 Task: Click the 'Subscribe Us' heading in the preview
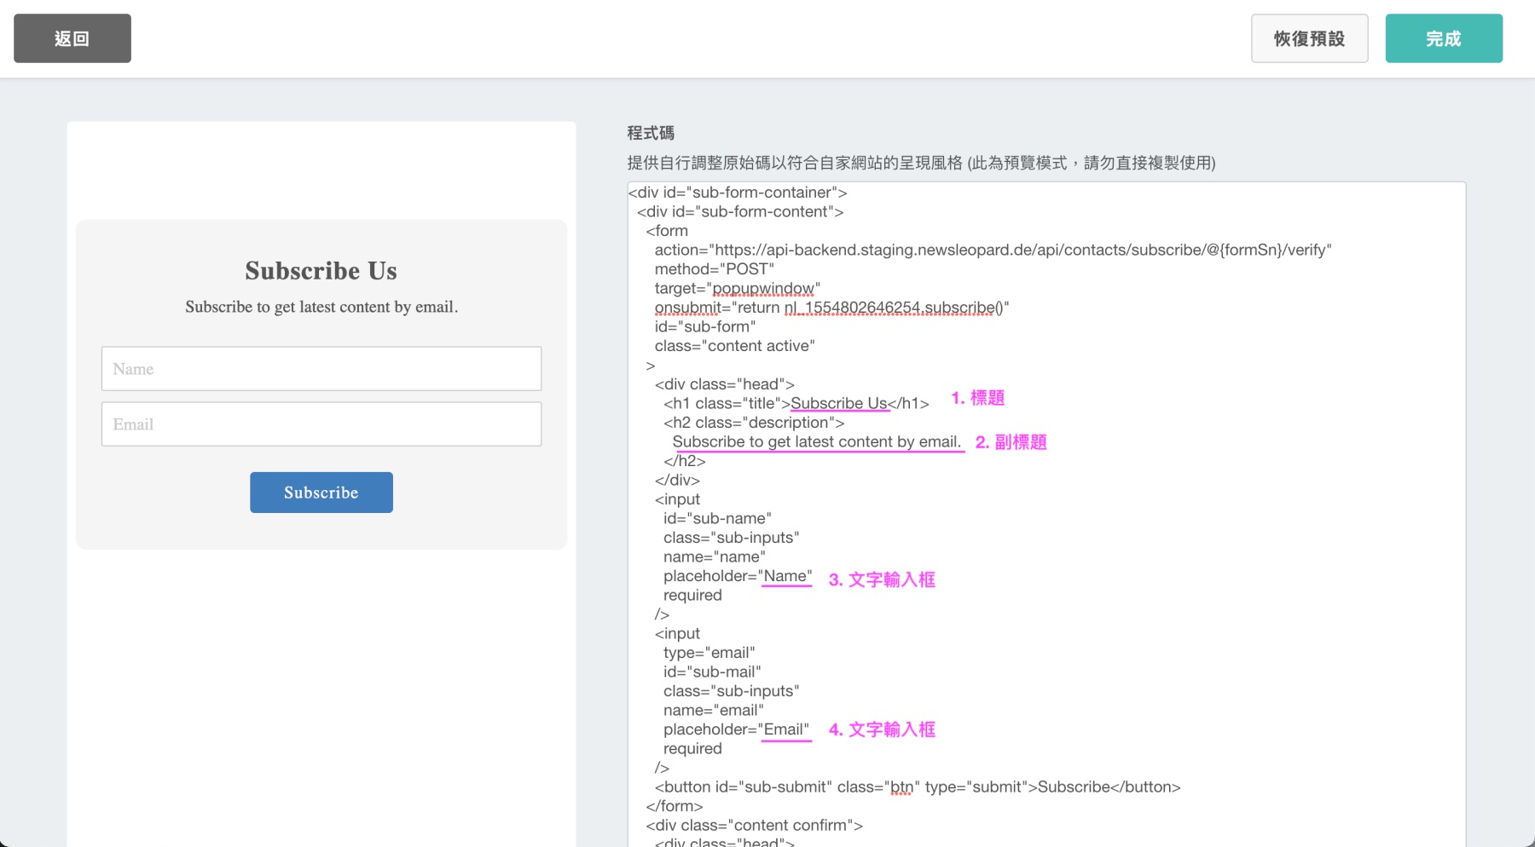[321, 271]
